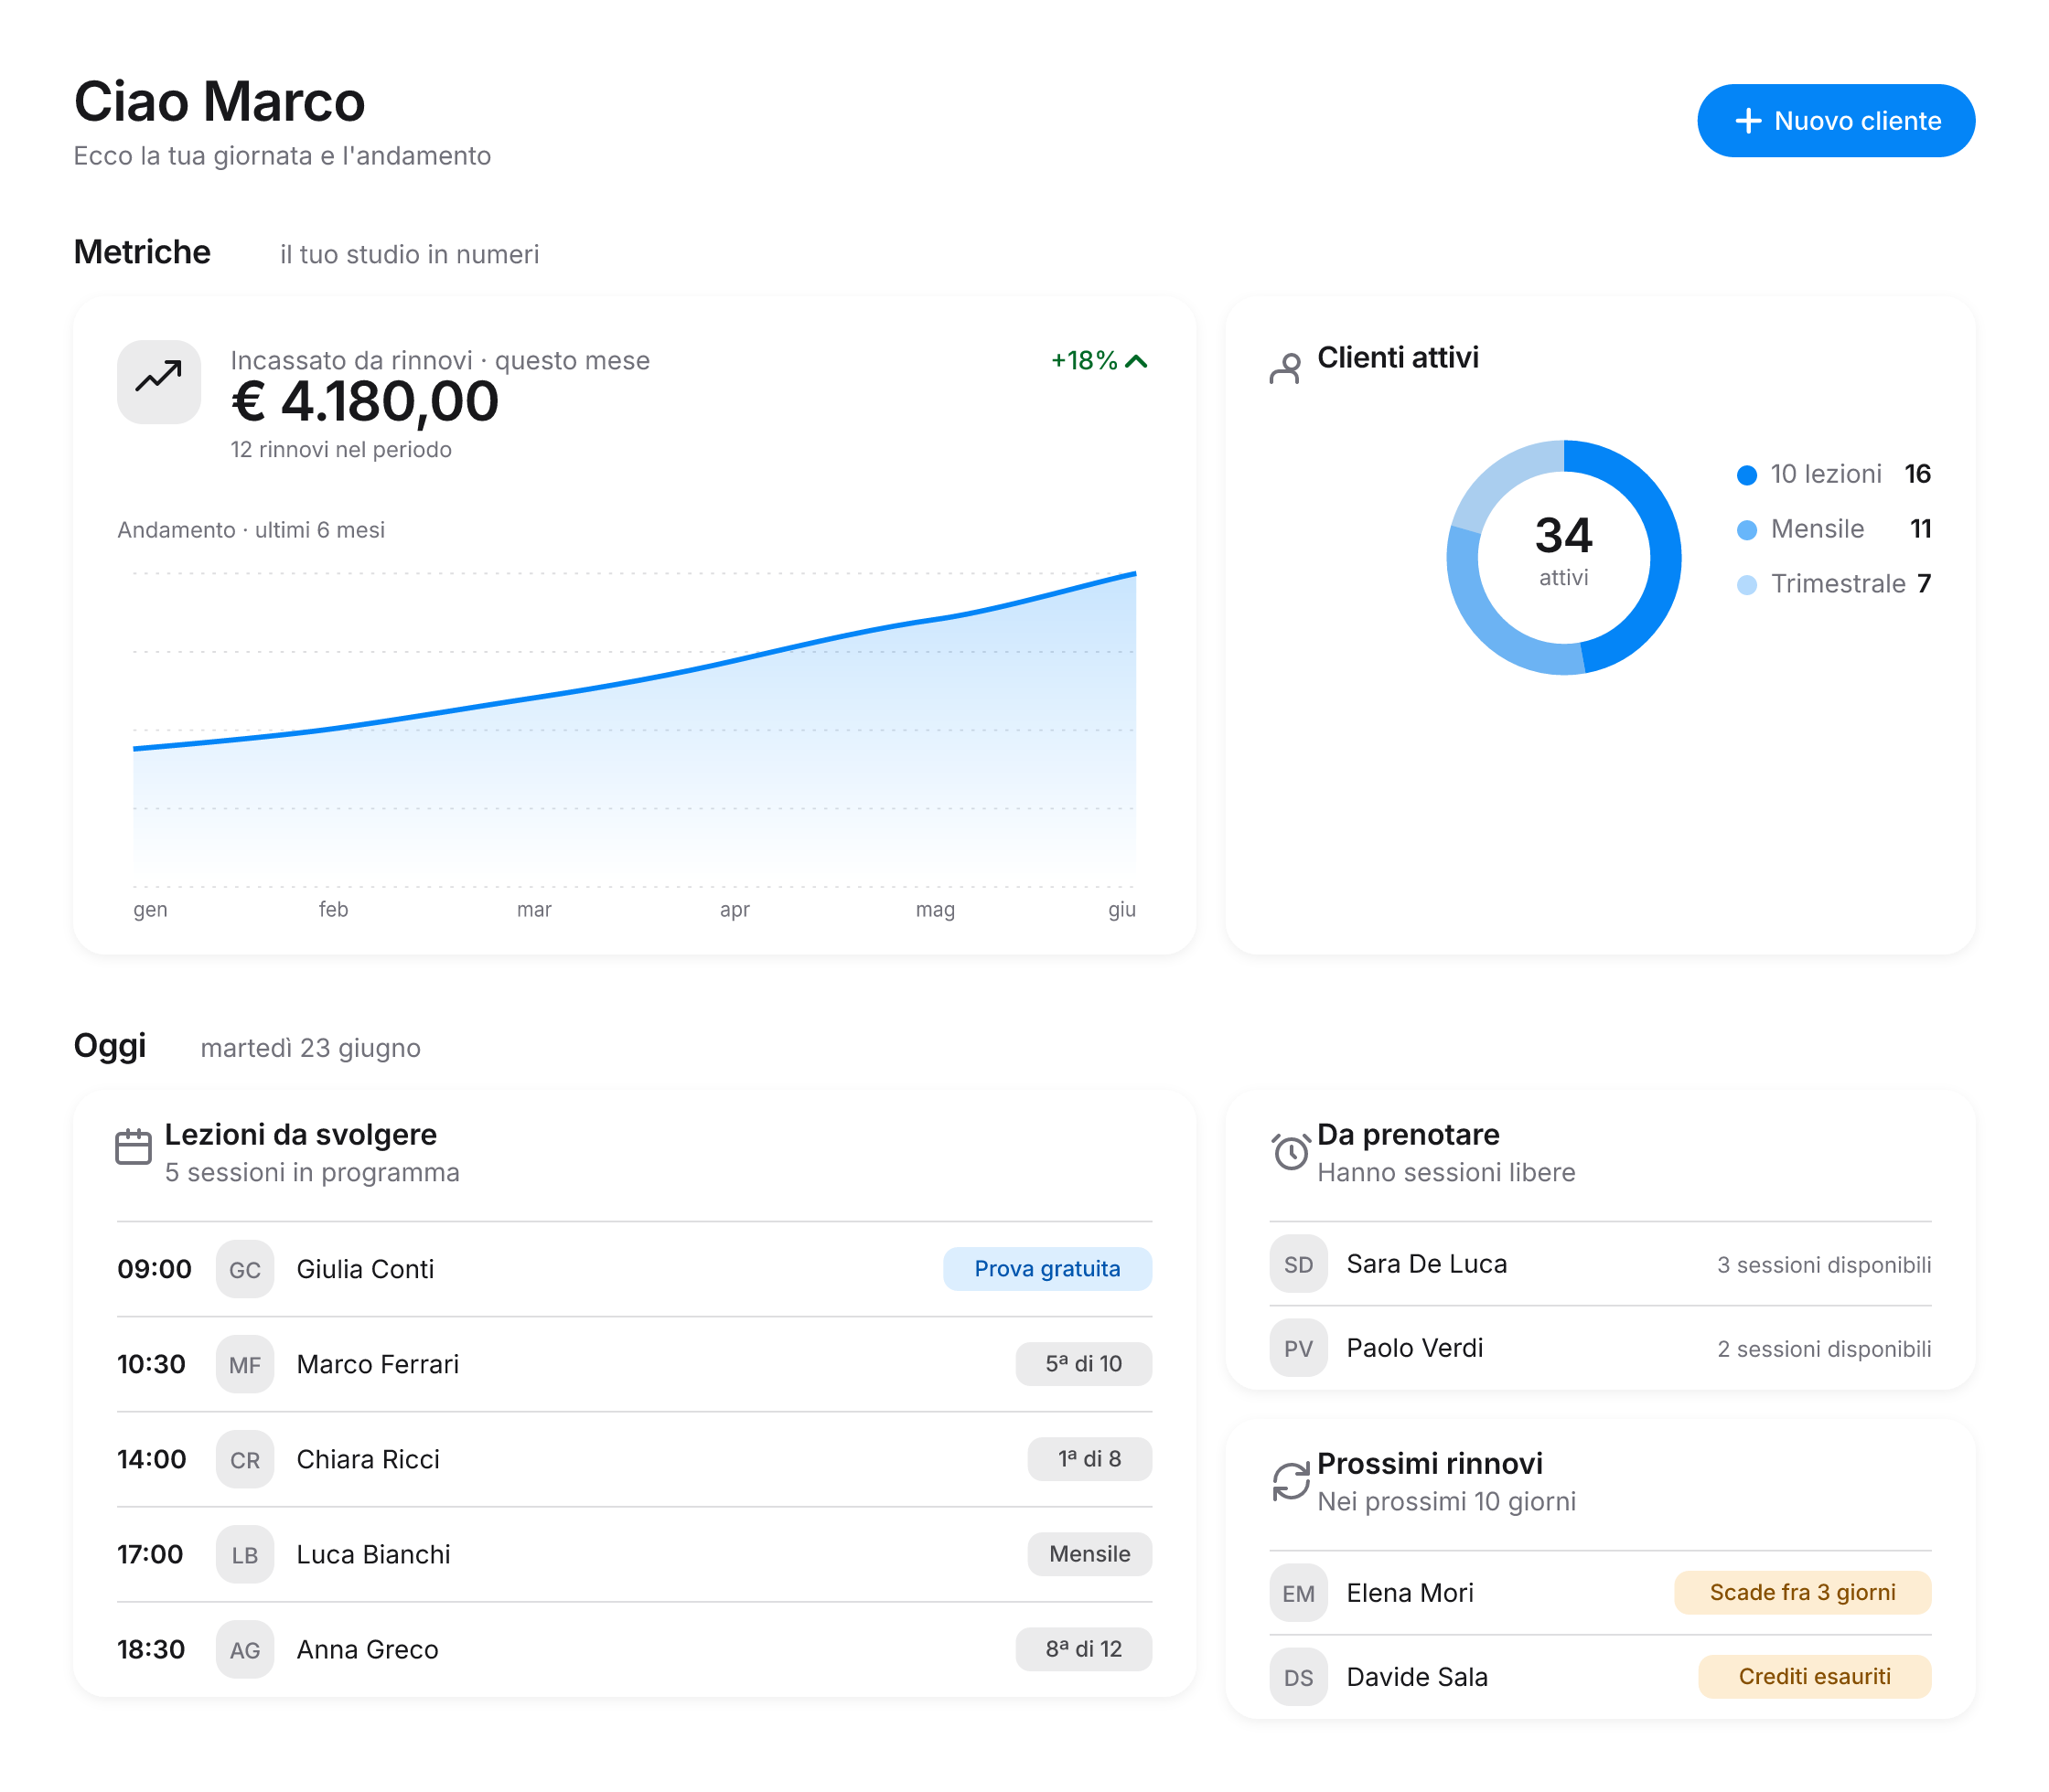Click the Clienti attivi person icon

pos(1285,368)
